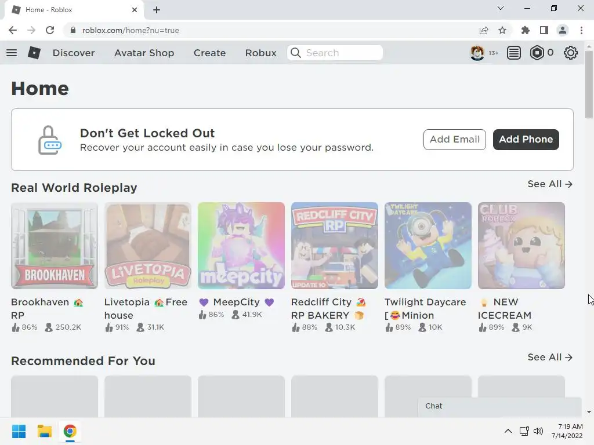Image resolution: width=594 pixels, height=445 pixels.
Task: Go back with the browser back arrow
Action: coord(13,30)
